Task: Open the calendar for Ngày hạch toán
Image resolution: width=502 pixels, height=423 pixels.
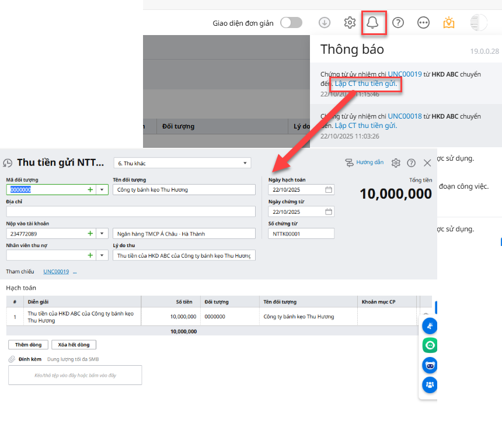Action: pos(329,190)
